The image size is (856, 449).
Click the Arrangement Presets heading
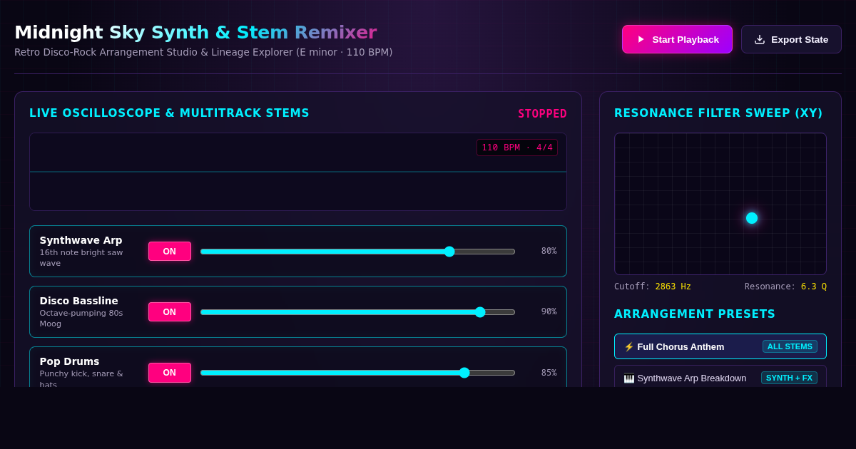pyautogui.click(x=695, y=314)
